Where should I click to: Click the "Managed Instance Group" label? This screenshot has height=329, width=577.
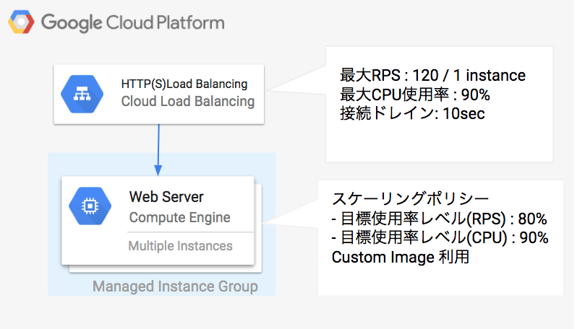175,286
